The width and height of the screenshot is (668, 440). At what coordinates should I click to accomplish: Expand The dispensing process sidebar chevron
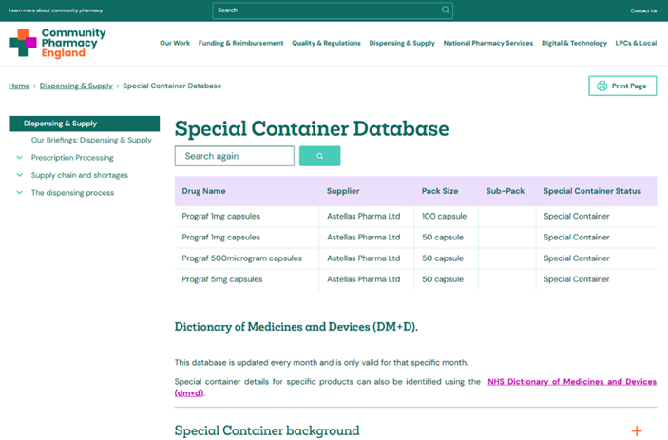(x=20, y=193)
